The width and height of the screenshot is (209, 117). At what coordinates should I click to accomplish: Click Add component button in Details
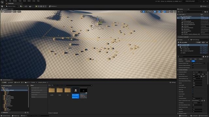(199, 43)
